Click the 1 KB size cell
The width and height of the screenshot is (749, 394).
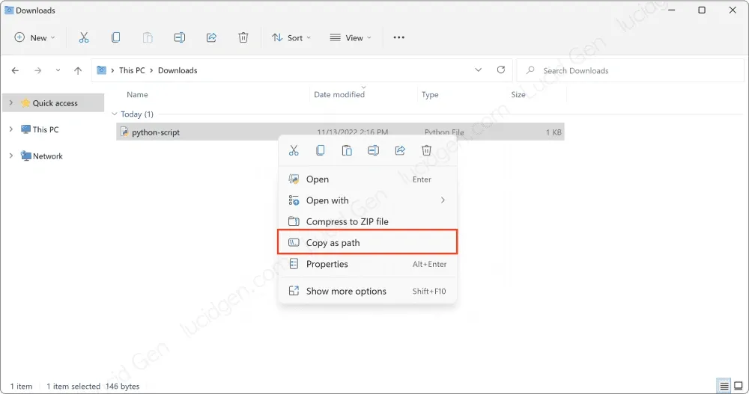click(x=554, y=132)
